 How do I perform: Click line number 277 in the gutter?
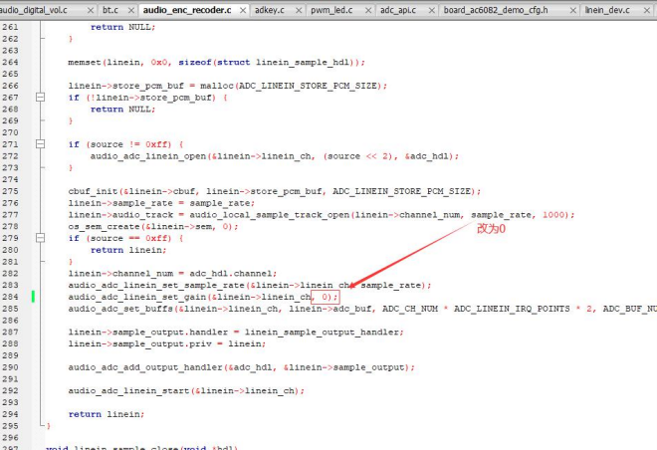[10, 214]
